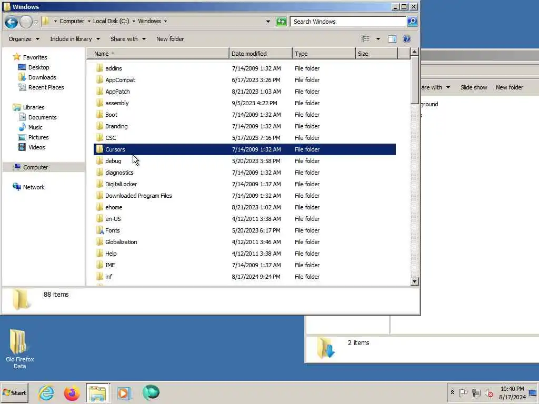Select the Fonts folder icon
539x404 pixels.
tap(99, 230)
